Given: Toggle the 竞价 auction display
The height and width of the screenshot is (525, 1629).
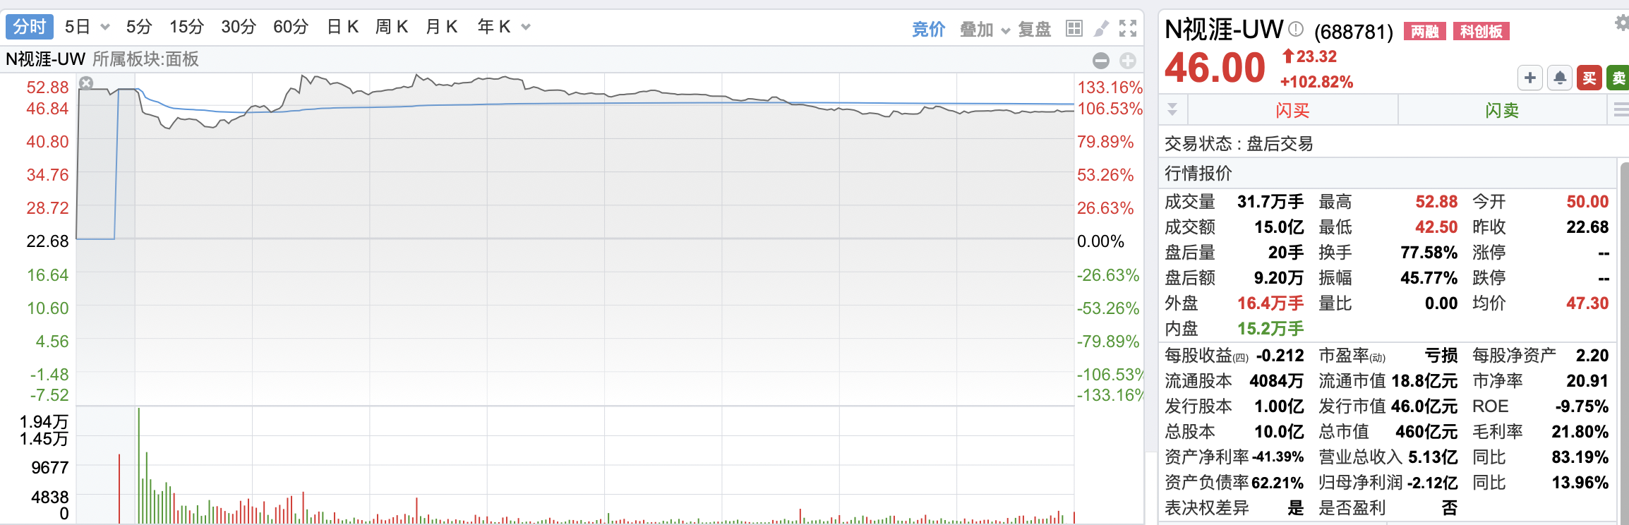Looking at the screenshot, I should tap(928, 29).
